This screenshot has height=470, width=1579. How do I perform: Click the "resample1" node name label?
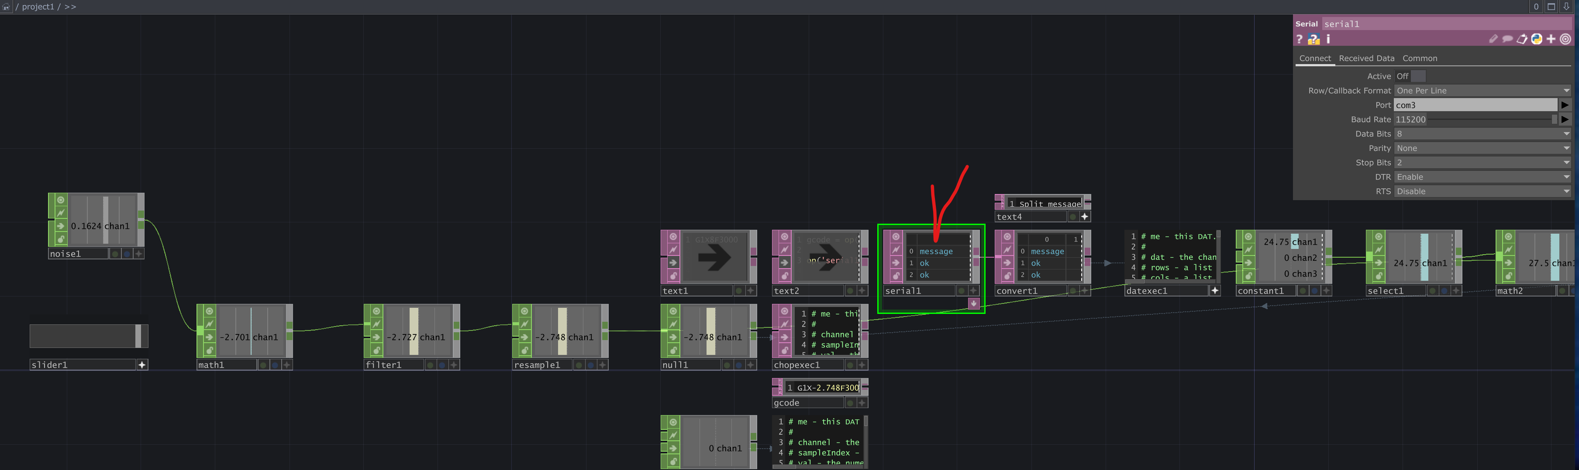point(542,365)
